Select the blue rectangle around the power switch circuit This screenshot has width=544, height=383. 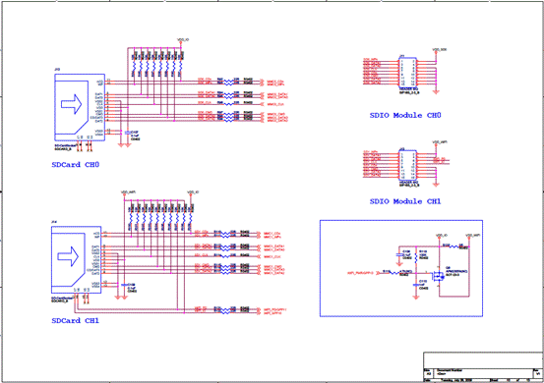tap(401, 268)
